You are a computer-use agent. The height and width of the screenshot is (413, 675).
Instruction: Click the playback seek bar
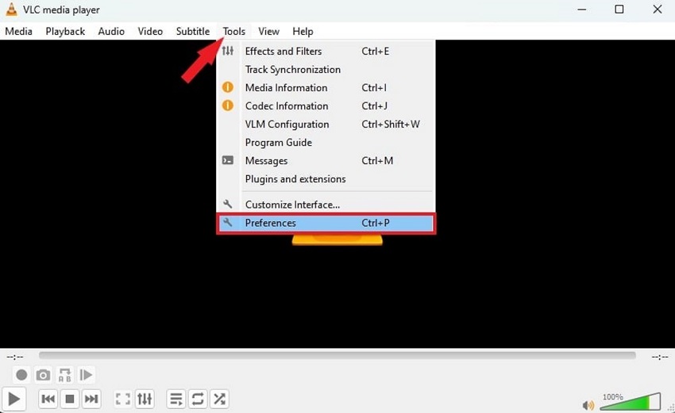point(337,355)
